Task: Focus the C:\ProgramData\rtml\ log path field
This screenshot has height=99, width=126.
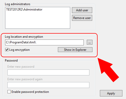Action: click(44, 42)
